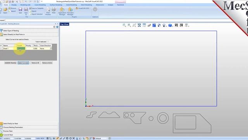
Task: Expand the Preview Nest section
Action: click(29, 131)
